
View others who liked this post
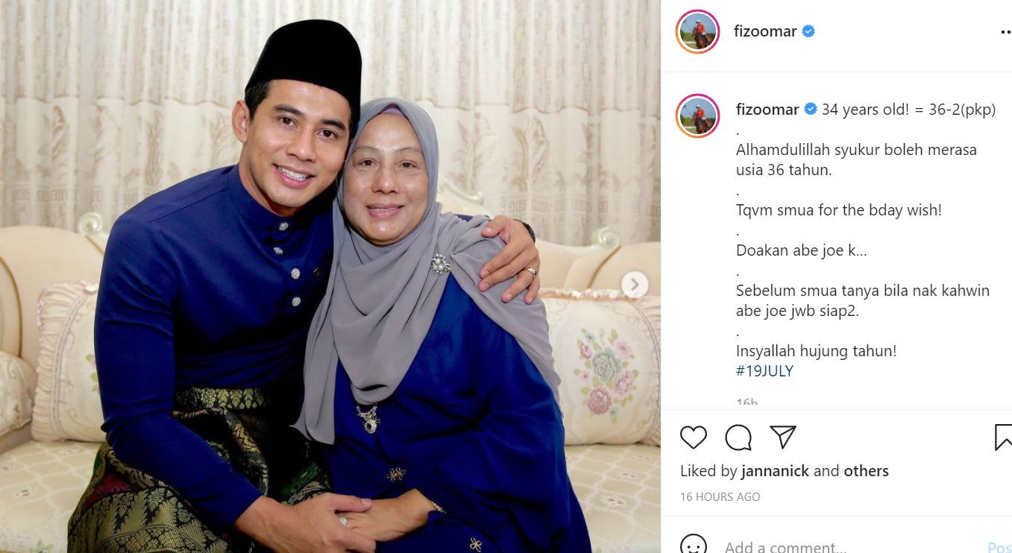(866, 471)
